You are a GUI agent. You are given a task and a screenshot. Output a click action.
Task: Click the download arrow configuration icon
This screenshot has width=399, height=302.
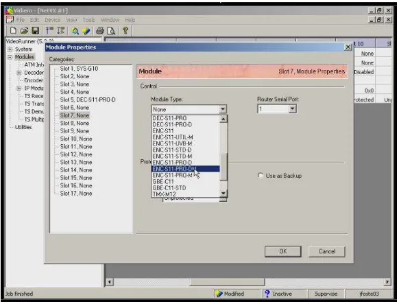(60, 31)
